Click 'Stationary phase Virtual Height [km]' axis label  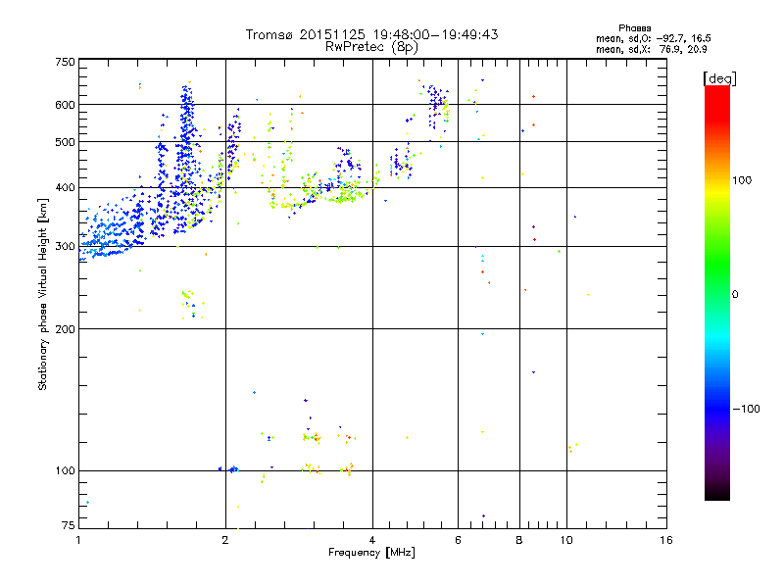click(x=43, y=294)
